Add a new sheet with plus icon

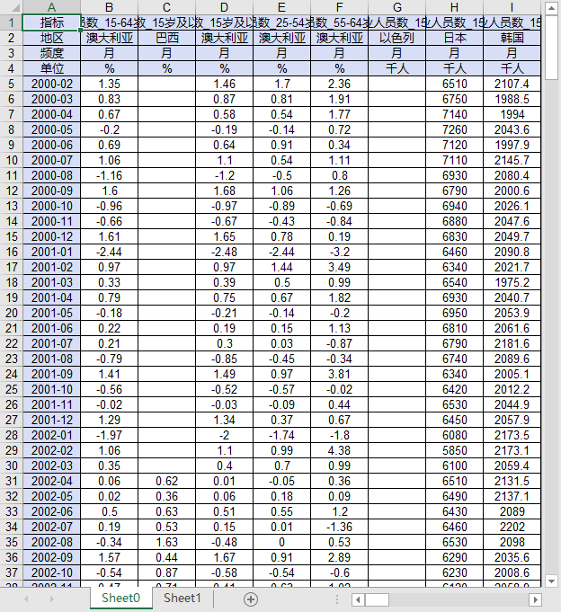pyautogui.click(x=251, y=599)
